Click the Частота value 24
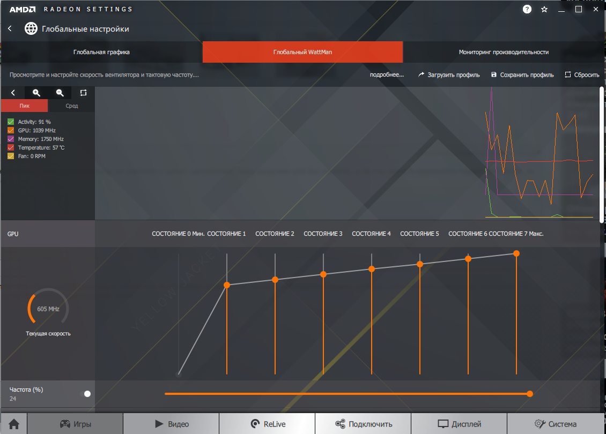This screenshot has height=434, width=606. click(x=13, y=399)
